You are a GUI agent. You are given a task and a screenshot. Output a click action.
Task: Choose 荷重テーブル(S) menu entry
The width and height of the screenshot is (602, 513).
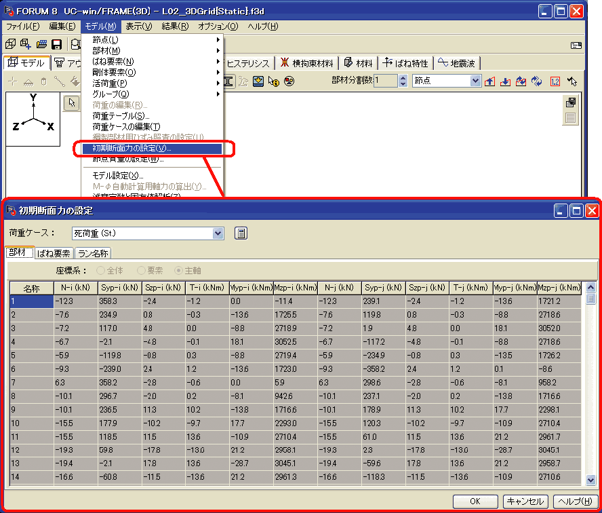click(152, 116)
